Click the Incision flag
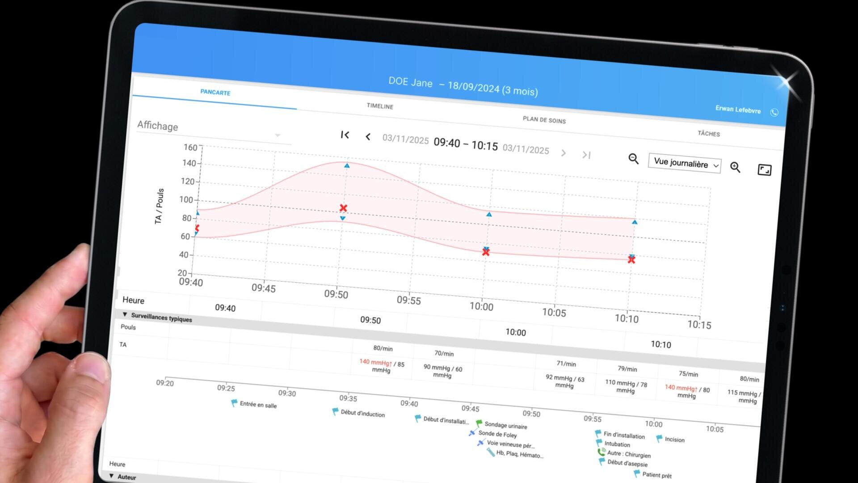This screenshot has width=858, height=483. [x=659, y=439]
